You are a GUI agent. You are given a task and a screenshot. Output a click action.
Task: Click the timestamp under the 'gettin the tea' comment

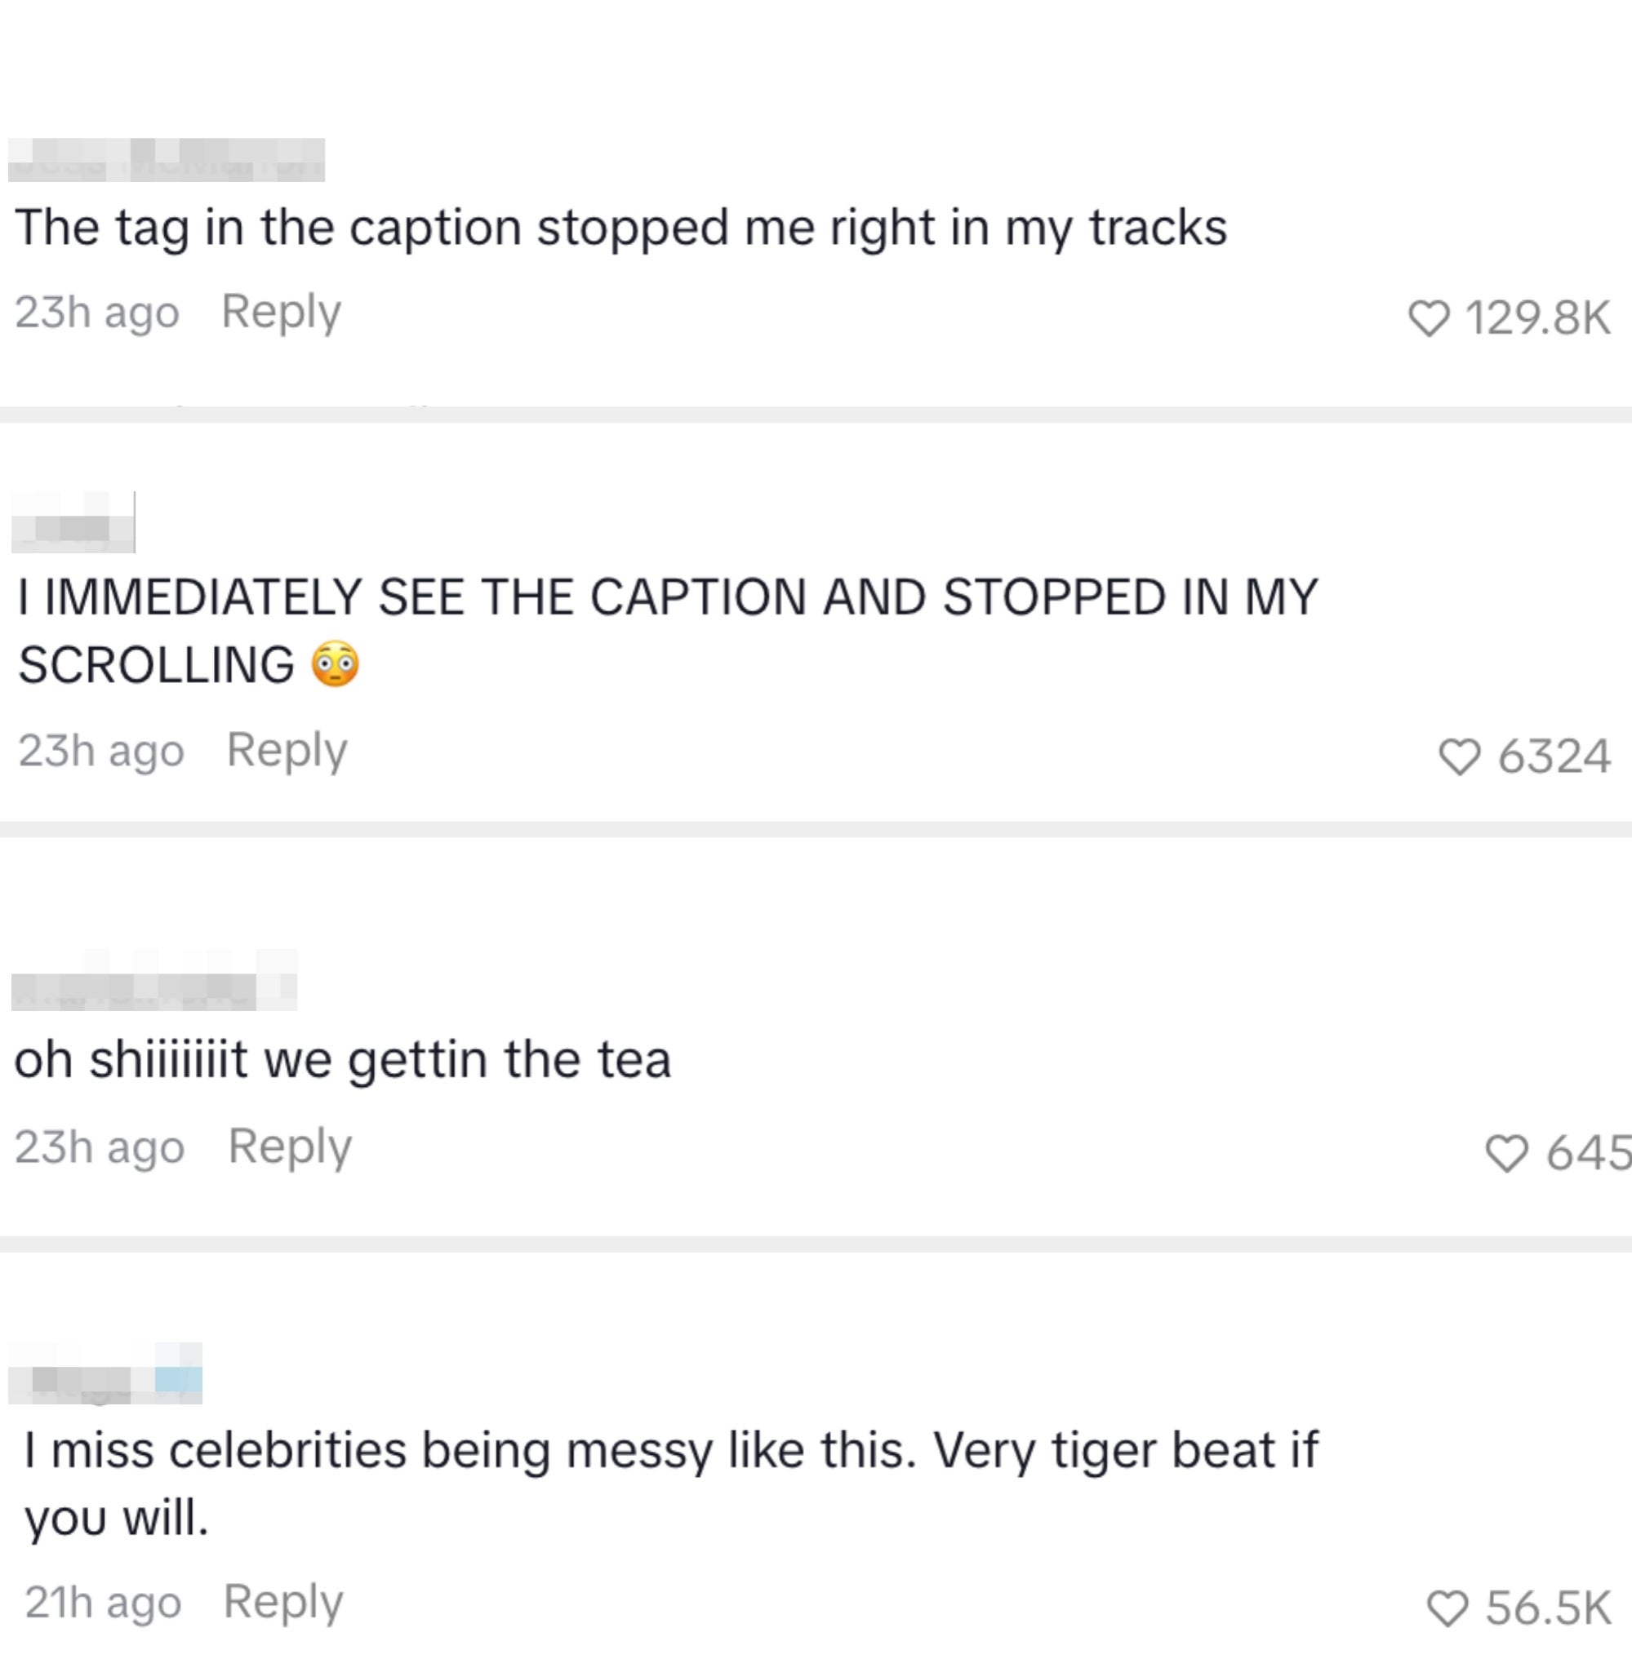tap(100, 1147)
